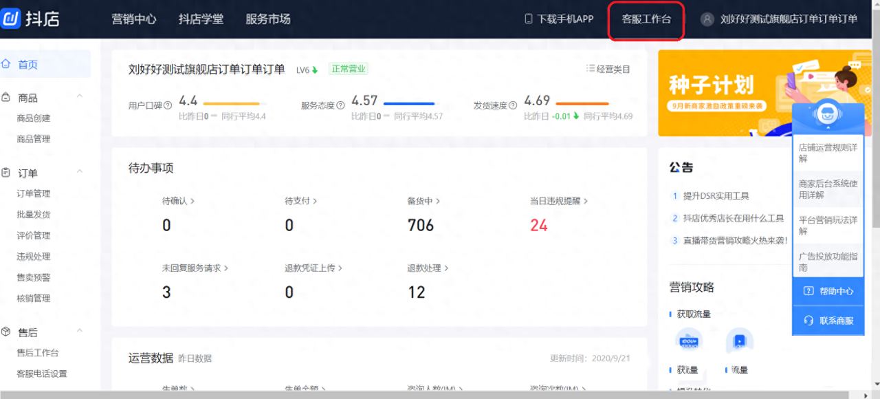Select 营销中心 in the top menu
The height and width of the screenshot is (399, 880).
click(135, 20)
